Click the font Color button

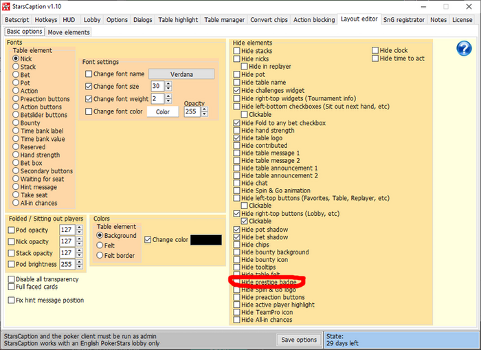tap(162, 111)
